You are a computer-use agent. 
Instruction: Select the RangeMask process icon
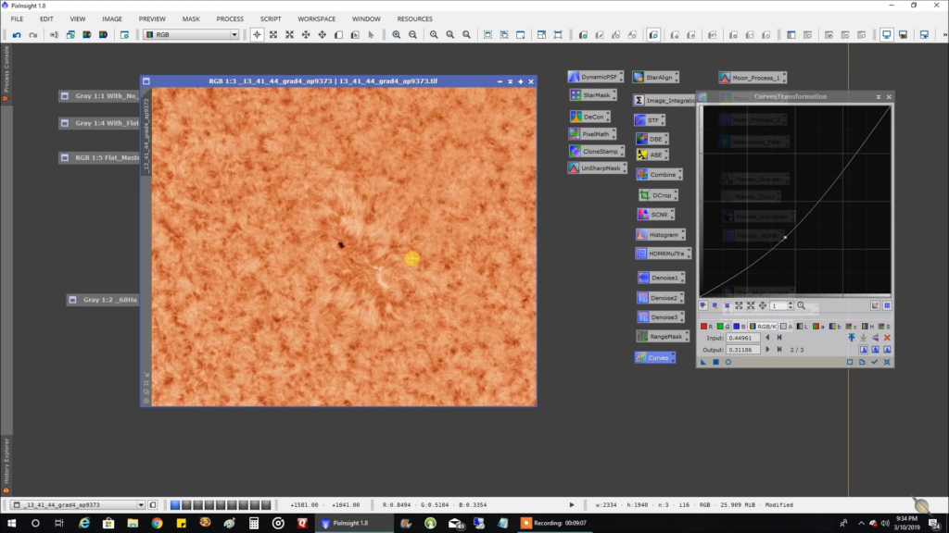pyautogui.click(x=664, y=336)
